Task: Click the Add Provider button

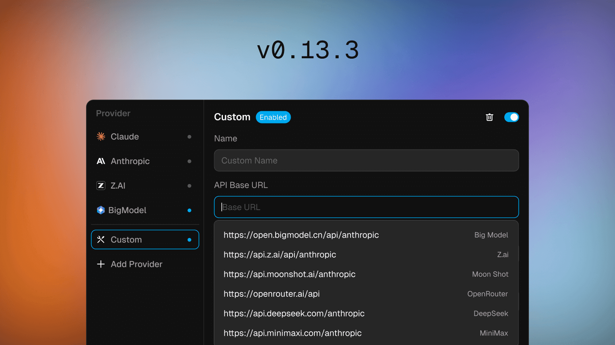Action: coord(136,264)
